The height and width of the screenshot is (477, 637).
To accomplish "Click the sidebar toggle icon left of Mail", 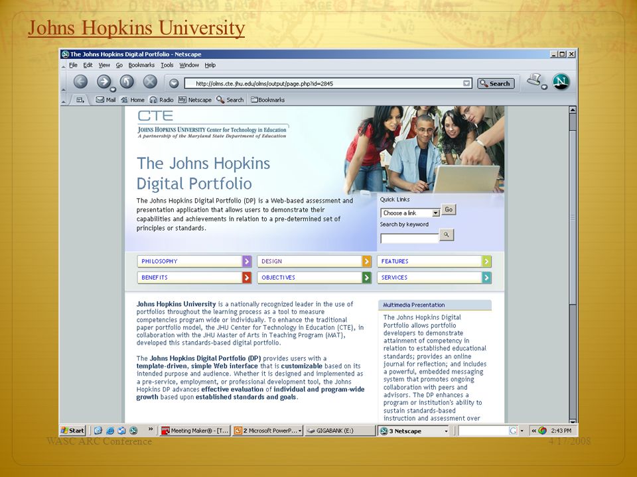I will (80, 100).
